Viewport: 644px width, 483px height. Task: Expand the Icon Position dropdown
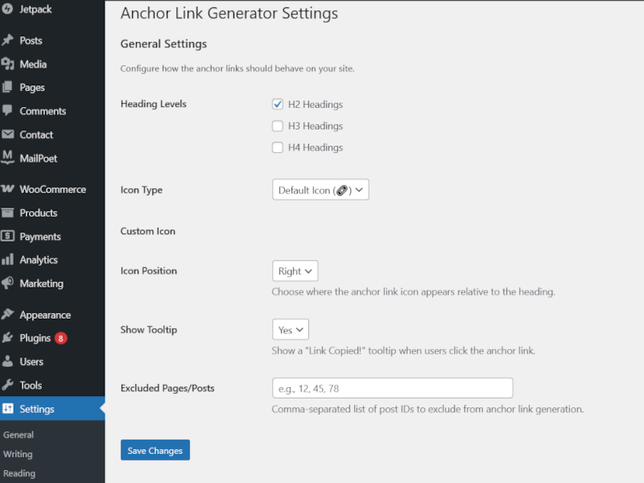(295, 271)
